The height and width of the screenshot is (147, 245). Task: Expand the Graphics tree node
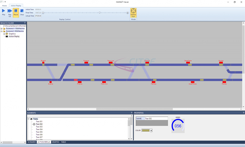[x=4, y=34]
